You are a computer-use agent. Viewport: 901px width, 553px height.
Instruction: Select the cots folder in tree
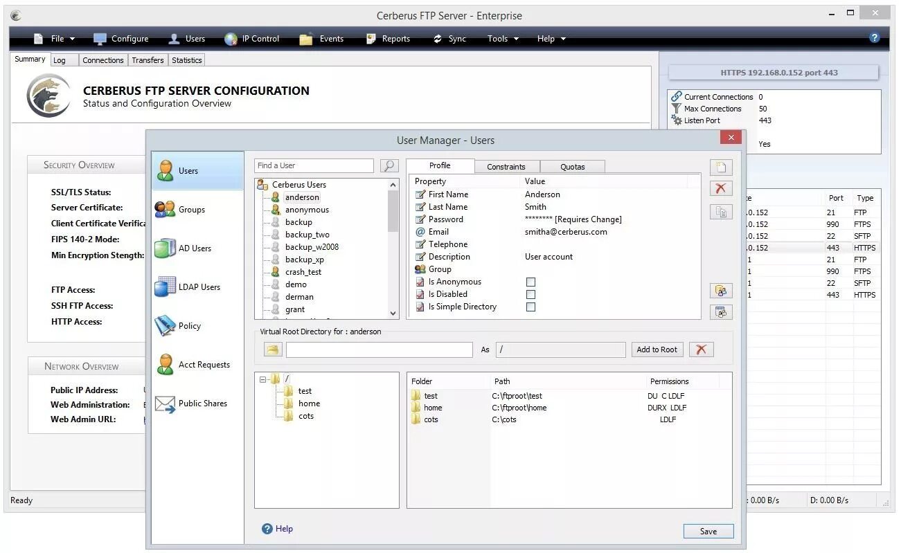[306, 416]
